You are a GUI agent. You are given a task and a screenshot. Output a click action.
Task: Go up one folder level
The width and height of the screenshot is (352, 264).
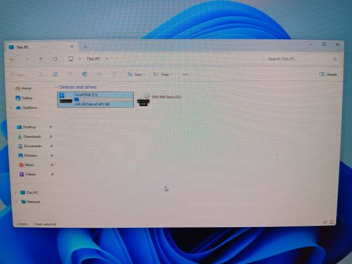pyautogui.click(x=40, y=59)
